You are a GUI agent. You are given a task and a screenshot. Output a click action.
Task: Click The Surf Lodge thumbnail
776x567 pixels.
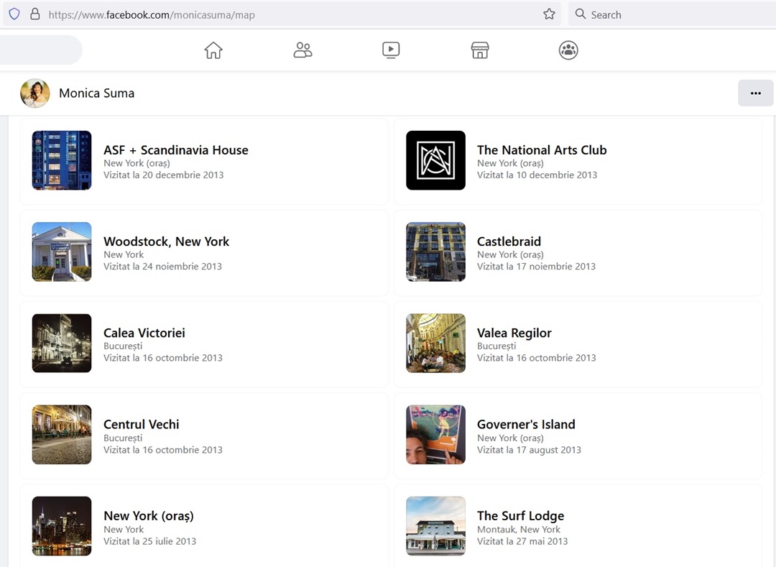[435, 526]
